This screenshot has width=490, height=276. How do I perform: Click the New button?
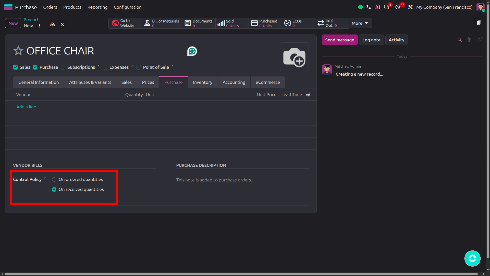tap(13, 23)
